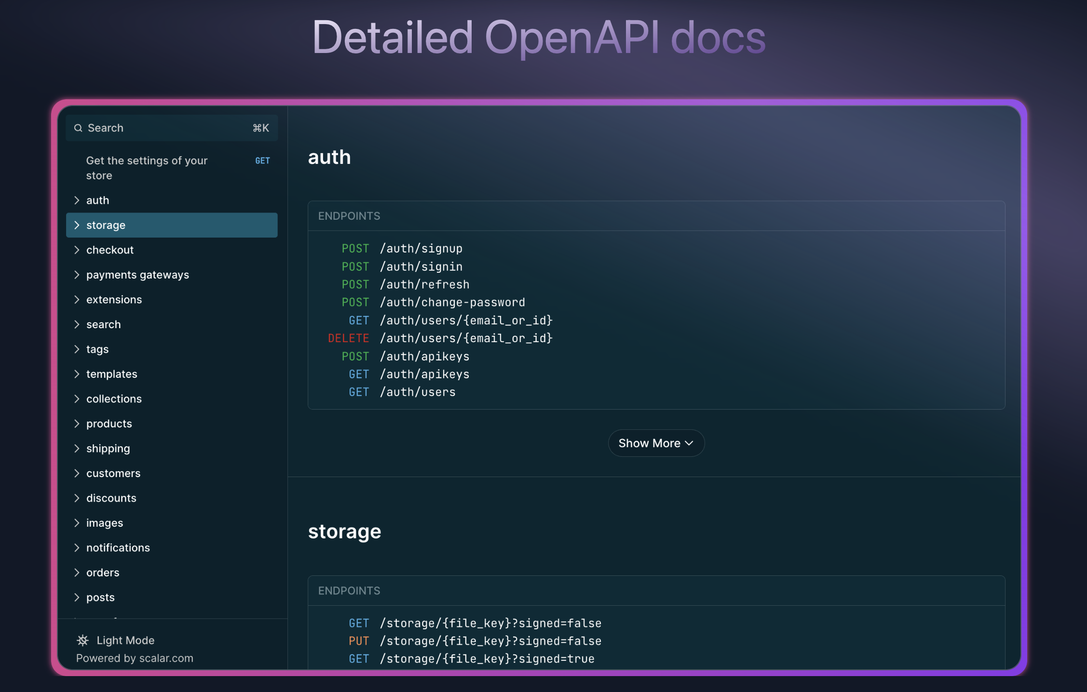Open the orders section in sidebar
1087x692 pixels.
click(x=172, y=572)
